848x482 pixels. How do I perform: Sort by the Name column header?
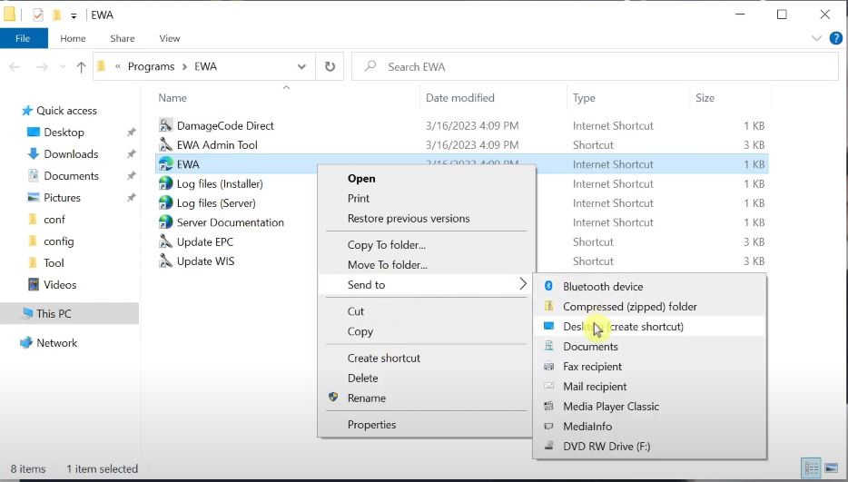pyautogui.click(x=173, y=98)
